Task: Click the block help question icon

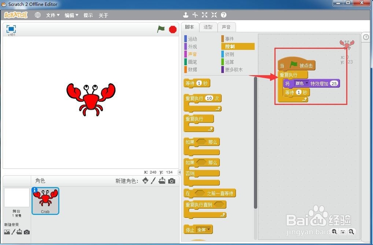Action: tap(223, 15)
